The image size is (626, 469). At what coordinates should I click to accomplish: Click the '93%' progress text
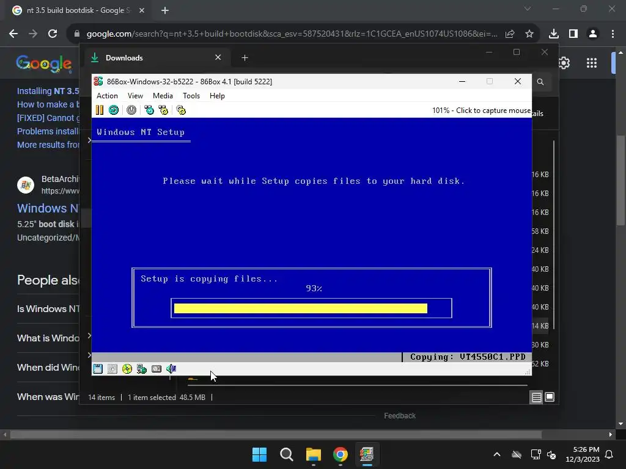[x=314, y=288]
